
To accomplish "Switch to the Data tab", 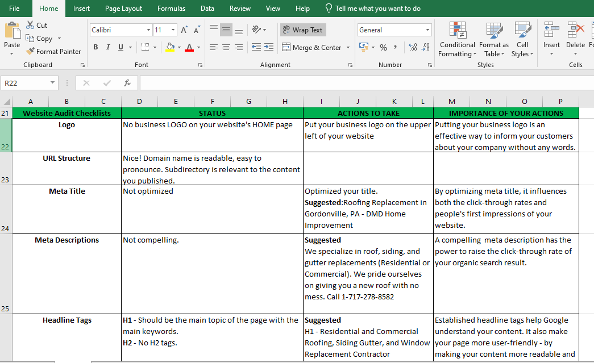I will [207, 9].
